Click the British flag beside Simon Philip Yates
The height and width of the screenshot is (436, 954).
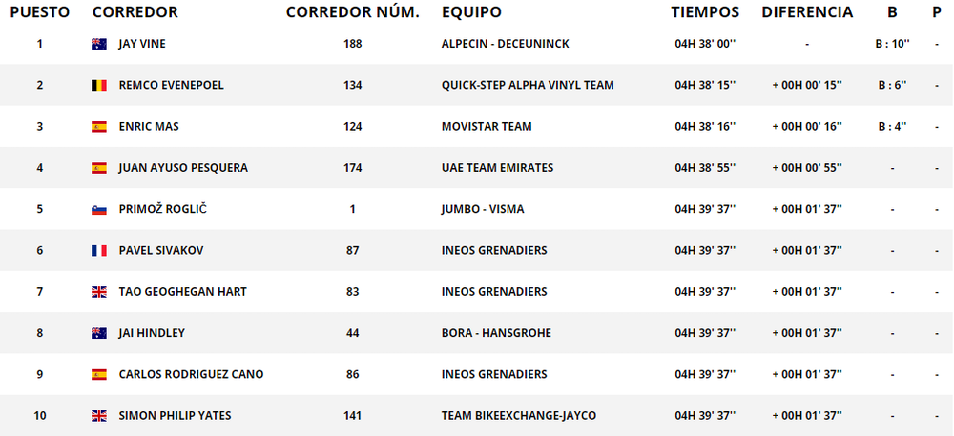pyautogui.click(x=99, y=416)
